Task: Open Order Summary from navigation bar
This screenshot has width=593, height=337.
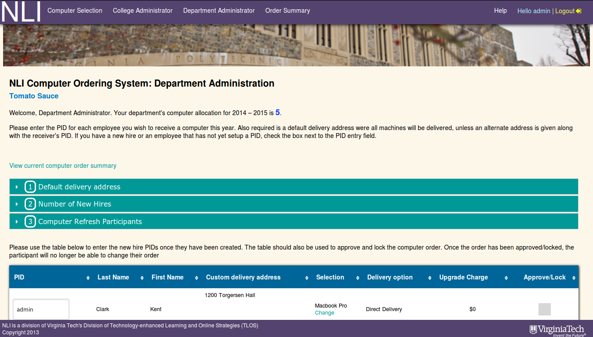Action: (288, 11)
